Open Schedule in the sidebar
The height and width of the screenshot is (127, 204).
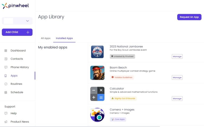17,92
